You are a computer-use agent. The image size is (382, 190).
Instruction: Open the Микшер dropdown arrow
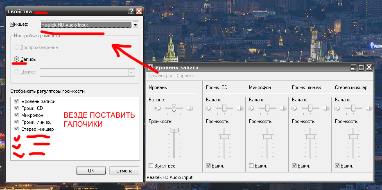click(x=135, y=25)
